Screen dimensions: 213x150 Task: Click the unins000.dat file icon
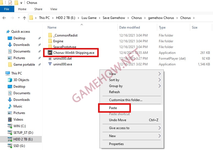tap(50, 59)
